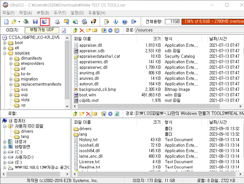244x184 pixels.
Task: Click the image file list horizontal scrollbar
Action: tap(149, 106)
